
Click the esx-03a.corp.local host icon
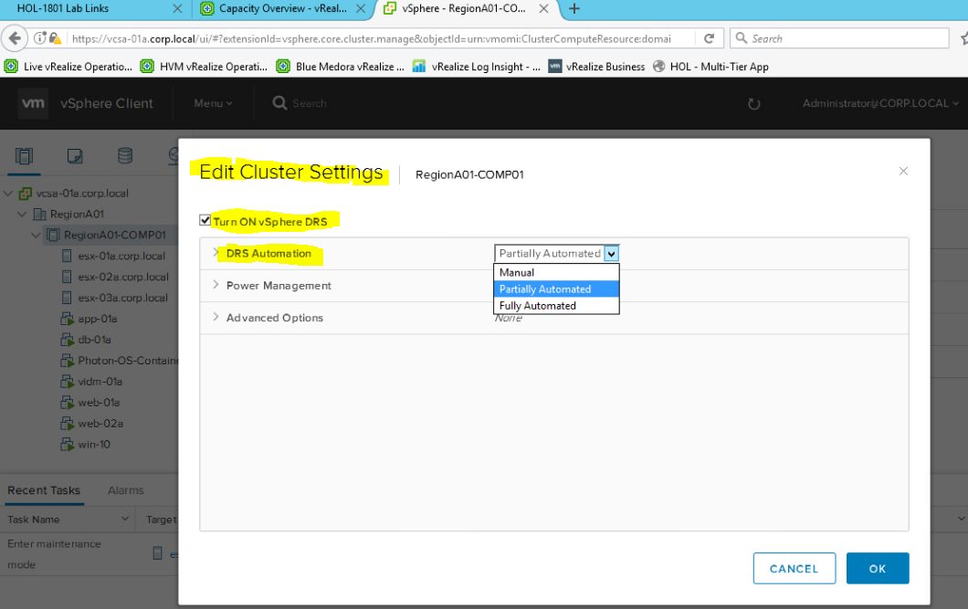click(x=68, y=298)
